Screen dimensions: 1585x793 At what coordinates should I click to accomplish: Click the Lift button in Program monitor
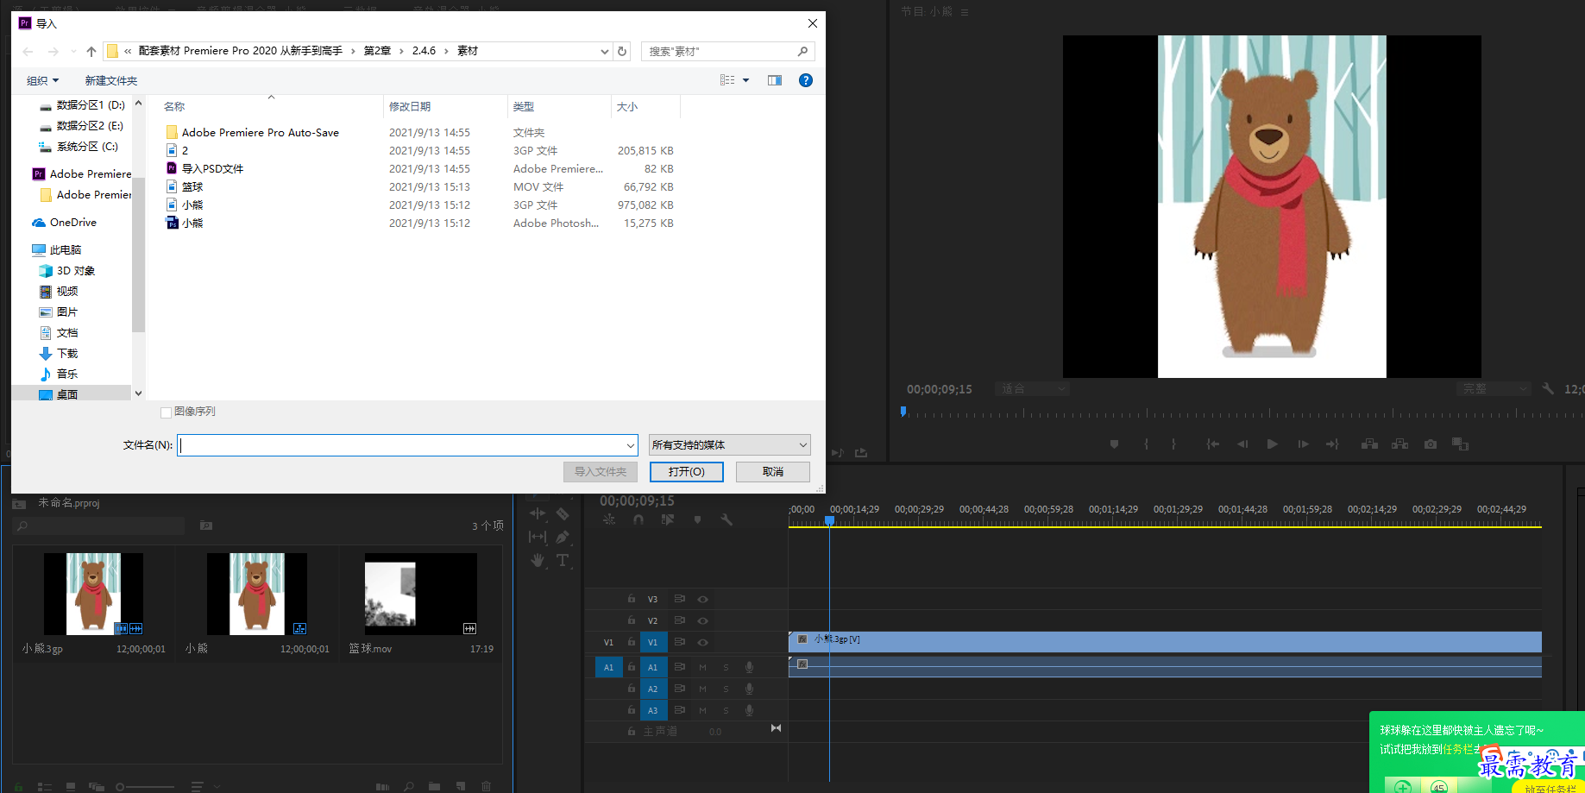coord(1369,444)
